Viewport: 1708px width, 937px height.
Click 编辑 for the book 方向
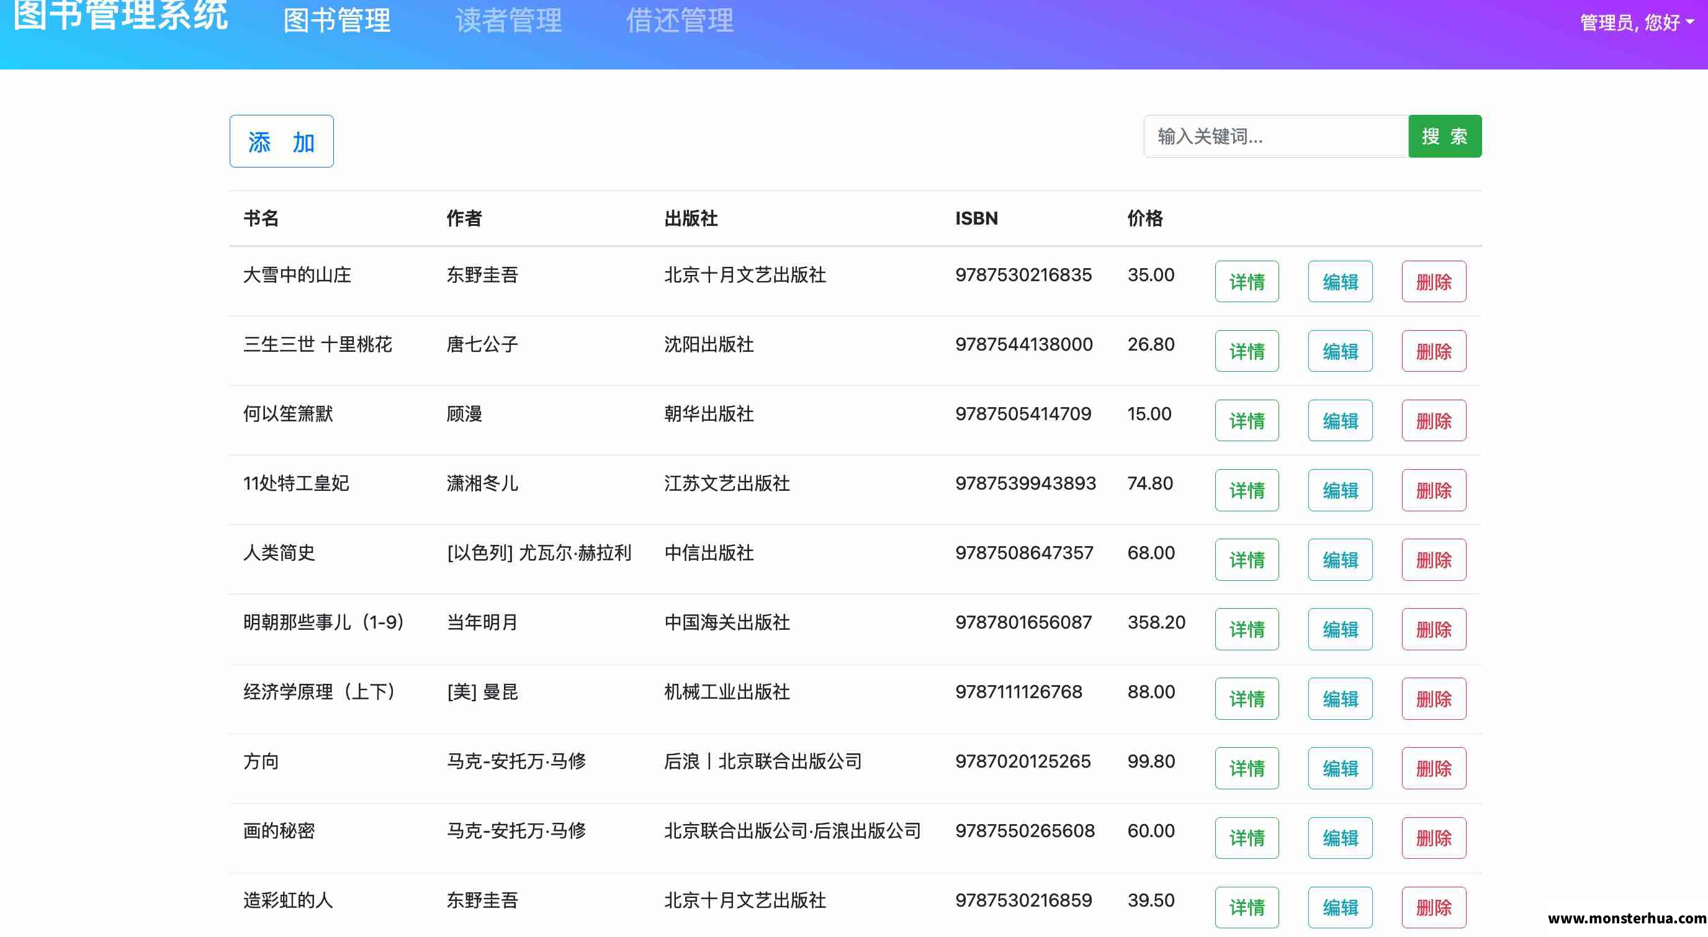(1341, 769)
